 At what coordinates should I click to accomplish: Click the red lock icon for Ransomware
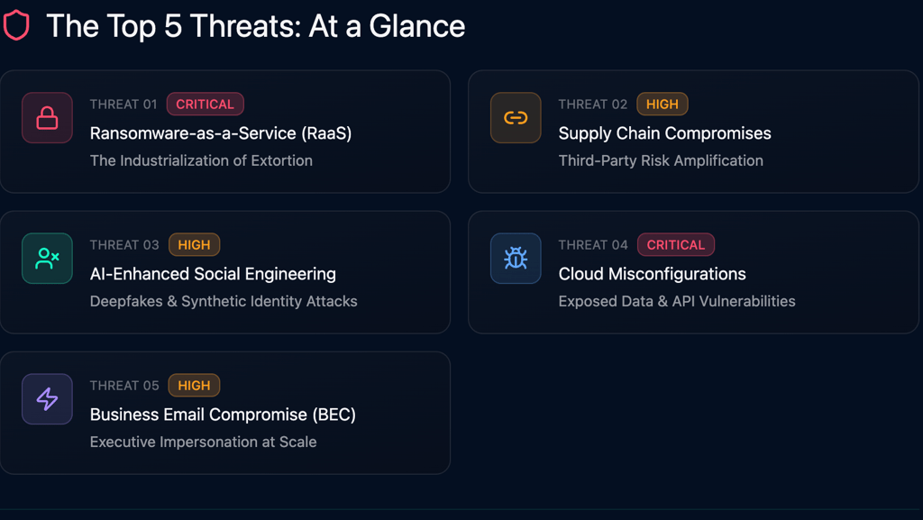click(x=47, y=118)
